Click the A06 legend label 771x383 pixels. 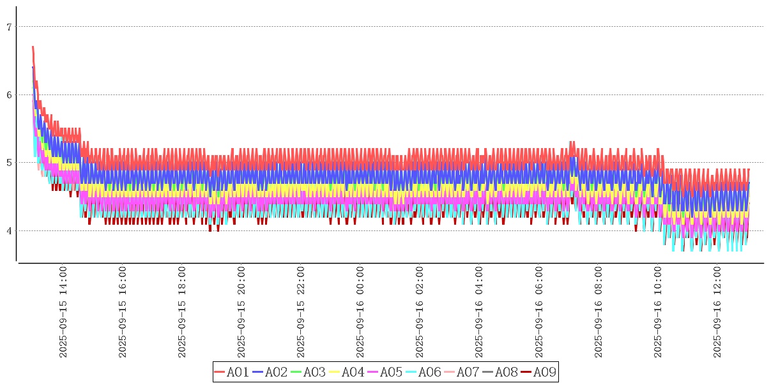429,372
